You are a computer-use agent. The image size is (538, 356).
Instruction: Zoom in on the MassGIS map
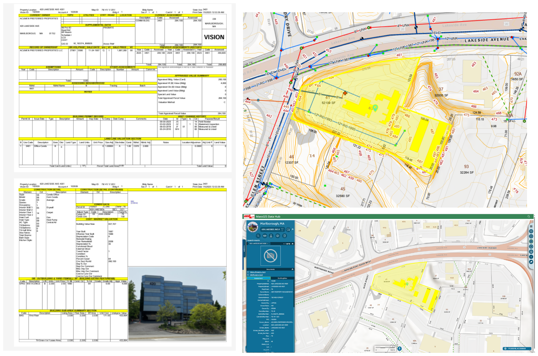click(x=531, y=231)
